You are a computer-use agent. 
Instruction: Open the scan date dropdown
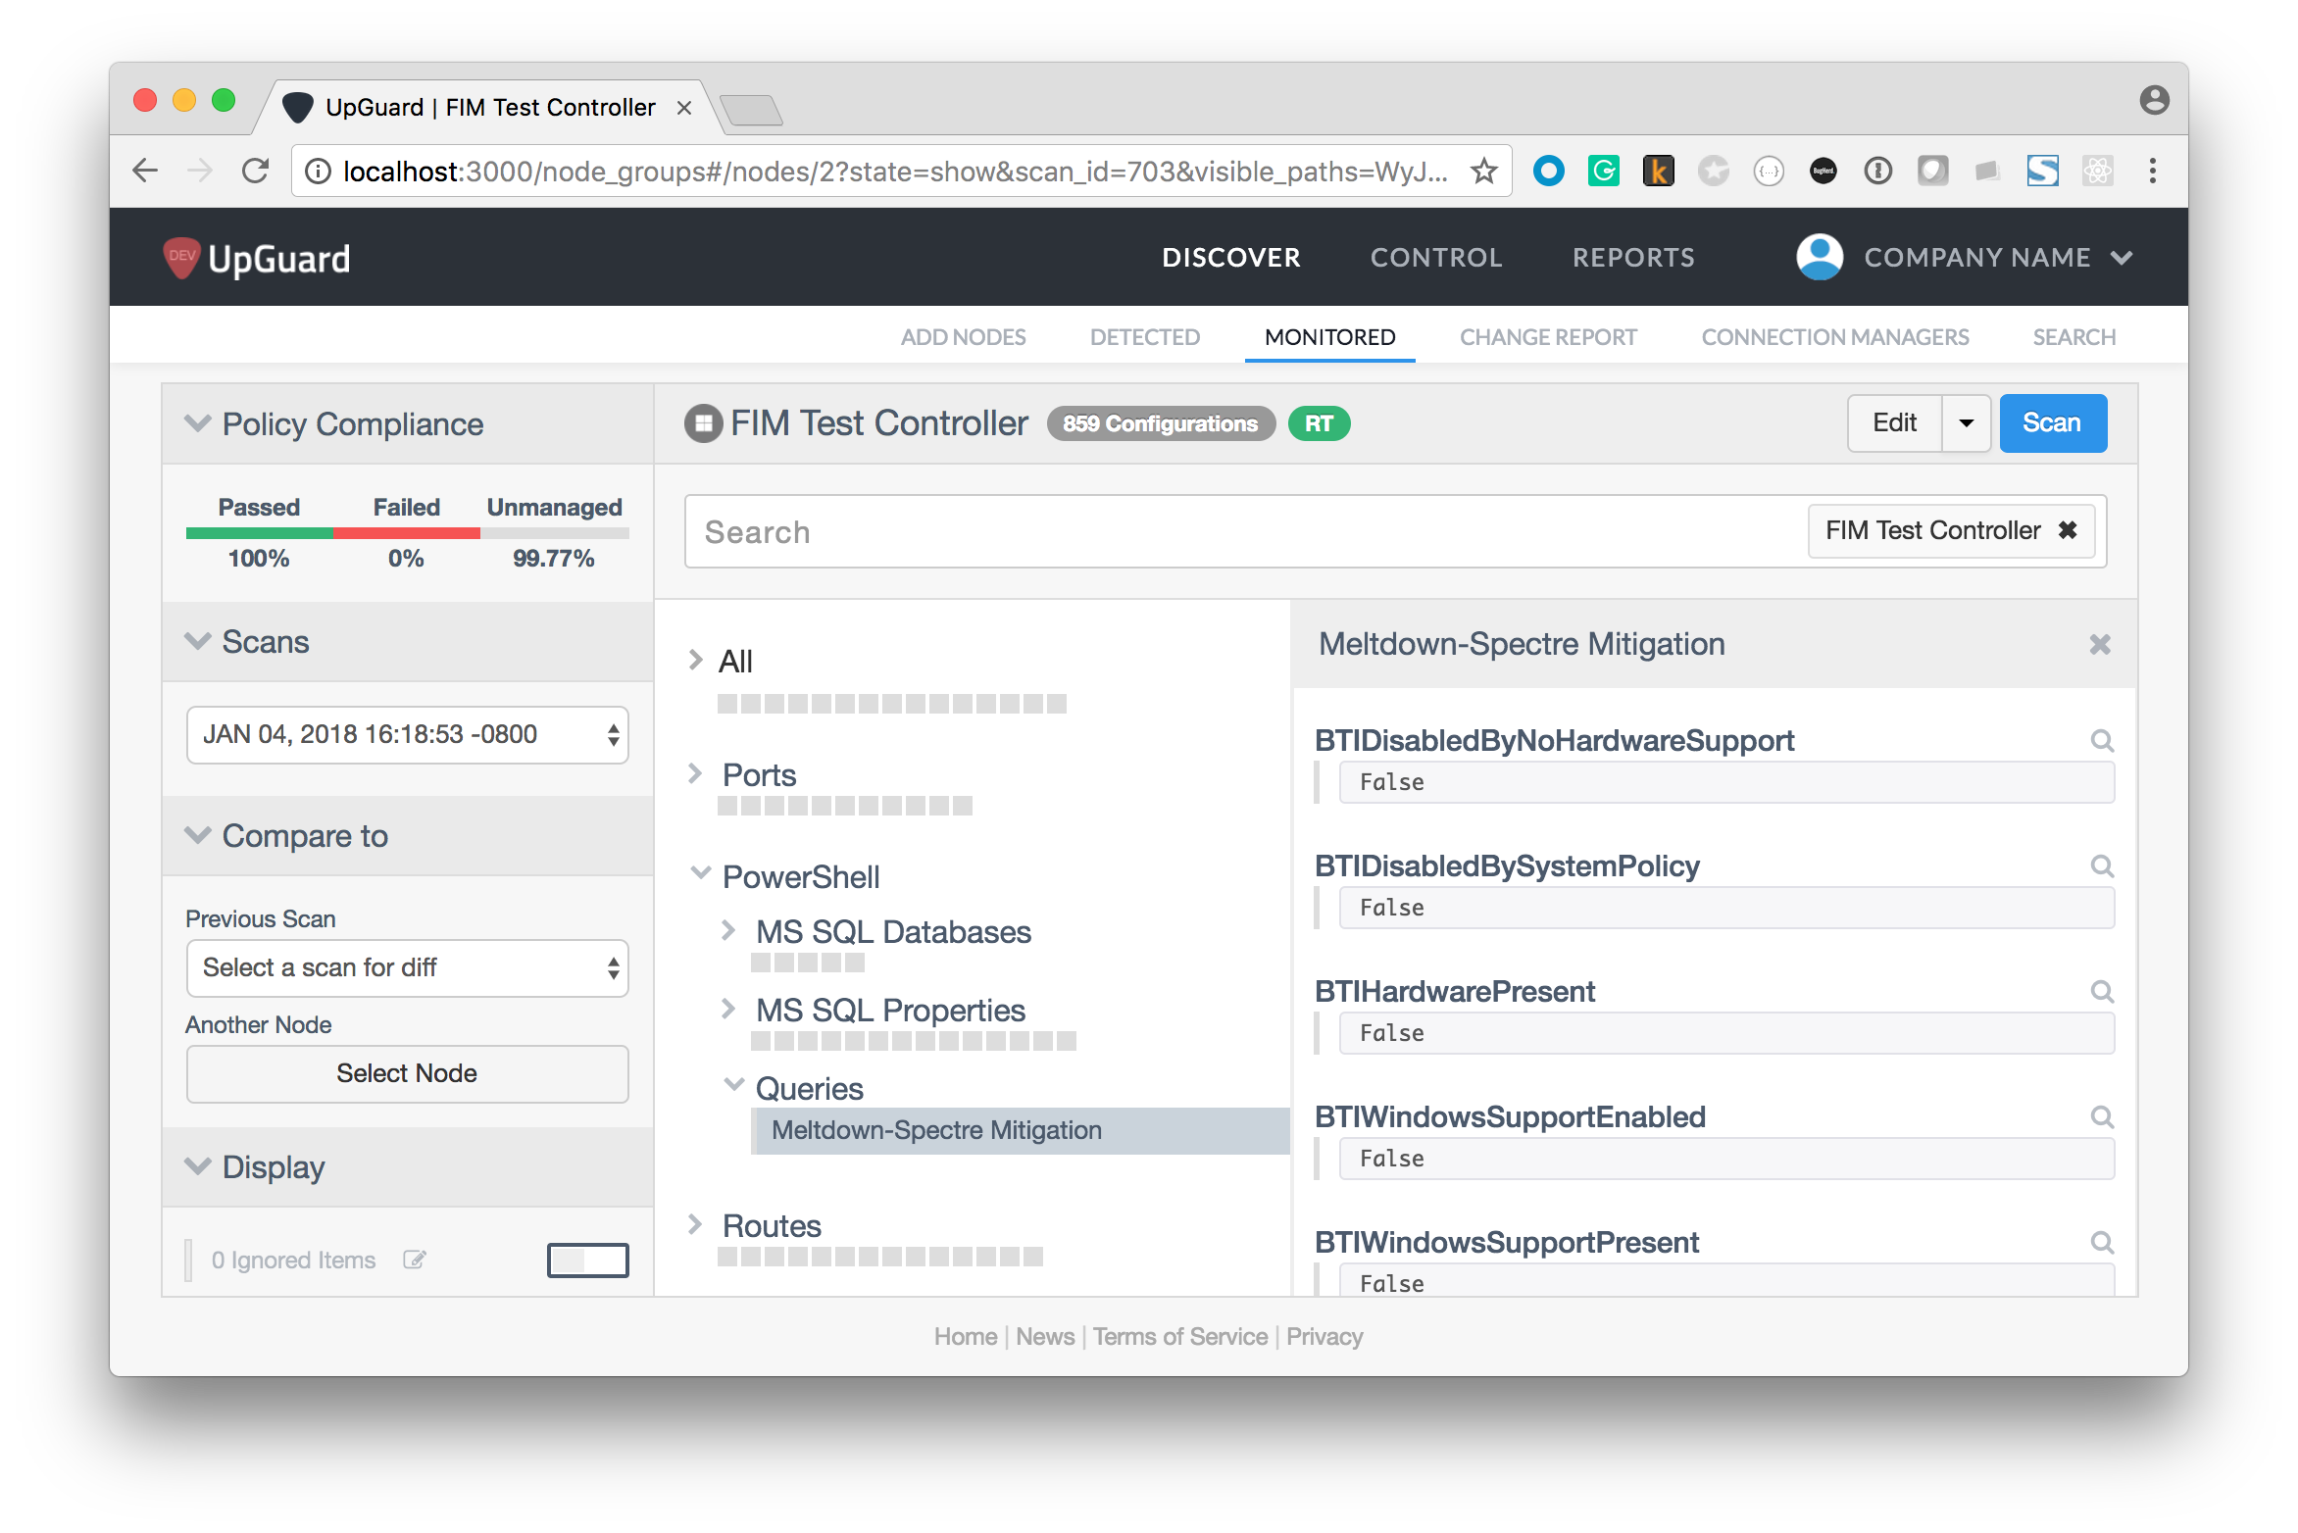(x=408, y=734)
